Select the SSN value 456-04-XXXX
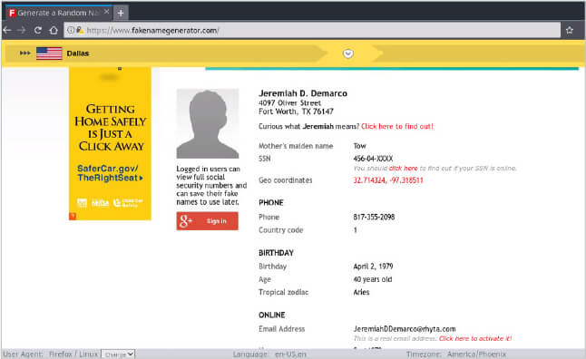Screen dimensions: 586x359 click(373, 159)
